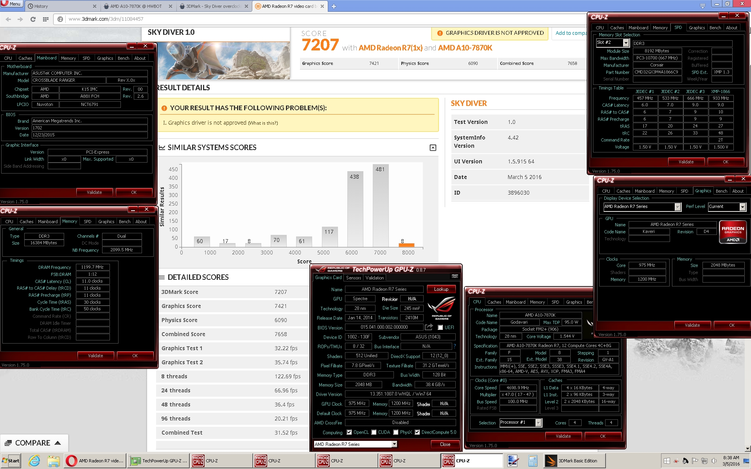Open Internet Explorer from taskbar
751x469 pixels.
click(34, 461)
